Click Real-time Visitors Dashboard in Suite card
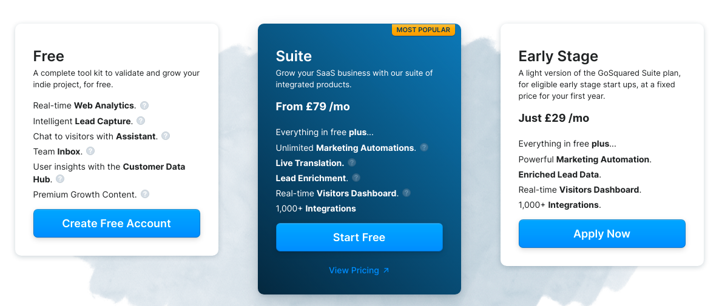 pos(337,193)
